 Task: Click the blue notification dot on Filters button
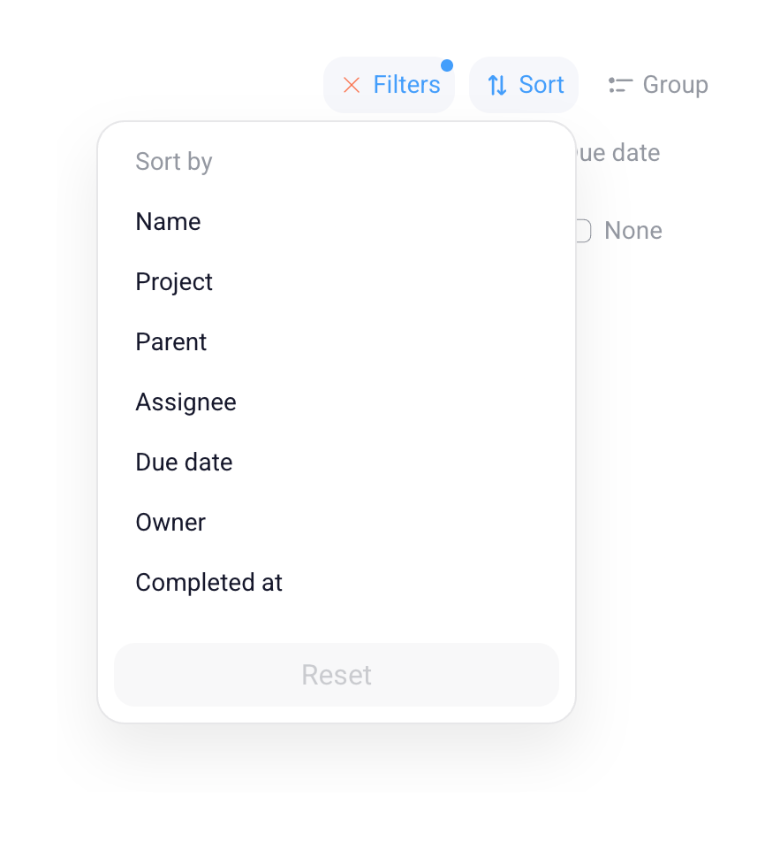[448, 65]
